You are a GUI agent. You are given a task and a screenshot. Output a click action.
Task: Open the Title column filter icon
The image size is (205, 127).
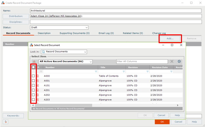pos(124,72)
